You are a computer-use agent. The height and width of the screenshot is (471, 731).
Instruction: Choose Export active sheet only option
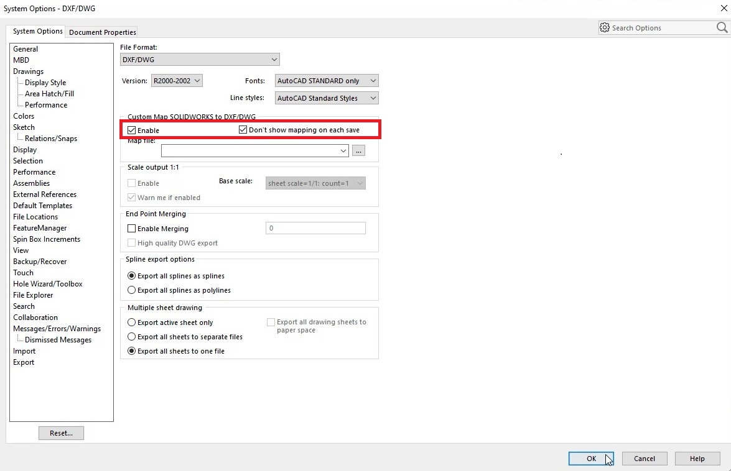[x=131, y=322]
